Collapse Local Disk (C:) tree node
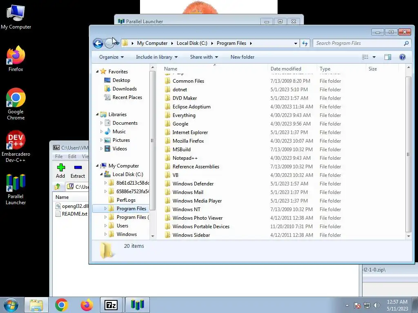Screen dimensions: 418x313 point(101,174)
